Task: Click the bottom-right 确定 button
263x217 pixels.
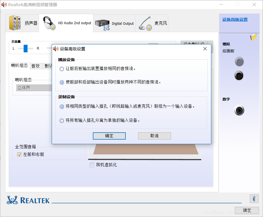Action: coord(247,211)
